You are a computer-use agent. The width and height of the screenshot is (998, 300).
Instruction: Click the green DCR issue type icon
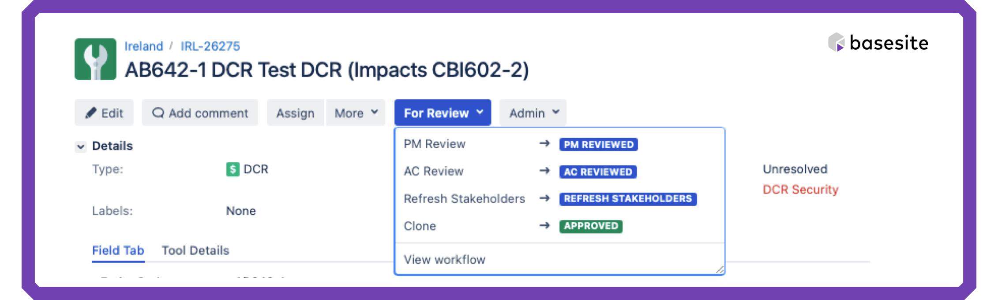pyautogui.click(x=233, y=169)
